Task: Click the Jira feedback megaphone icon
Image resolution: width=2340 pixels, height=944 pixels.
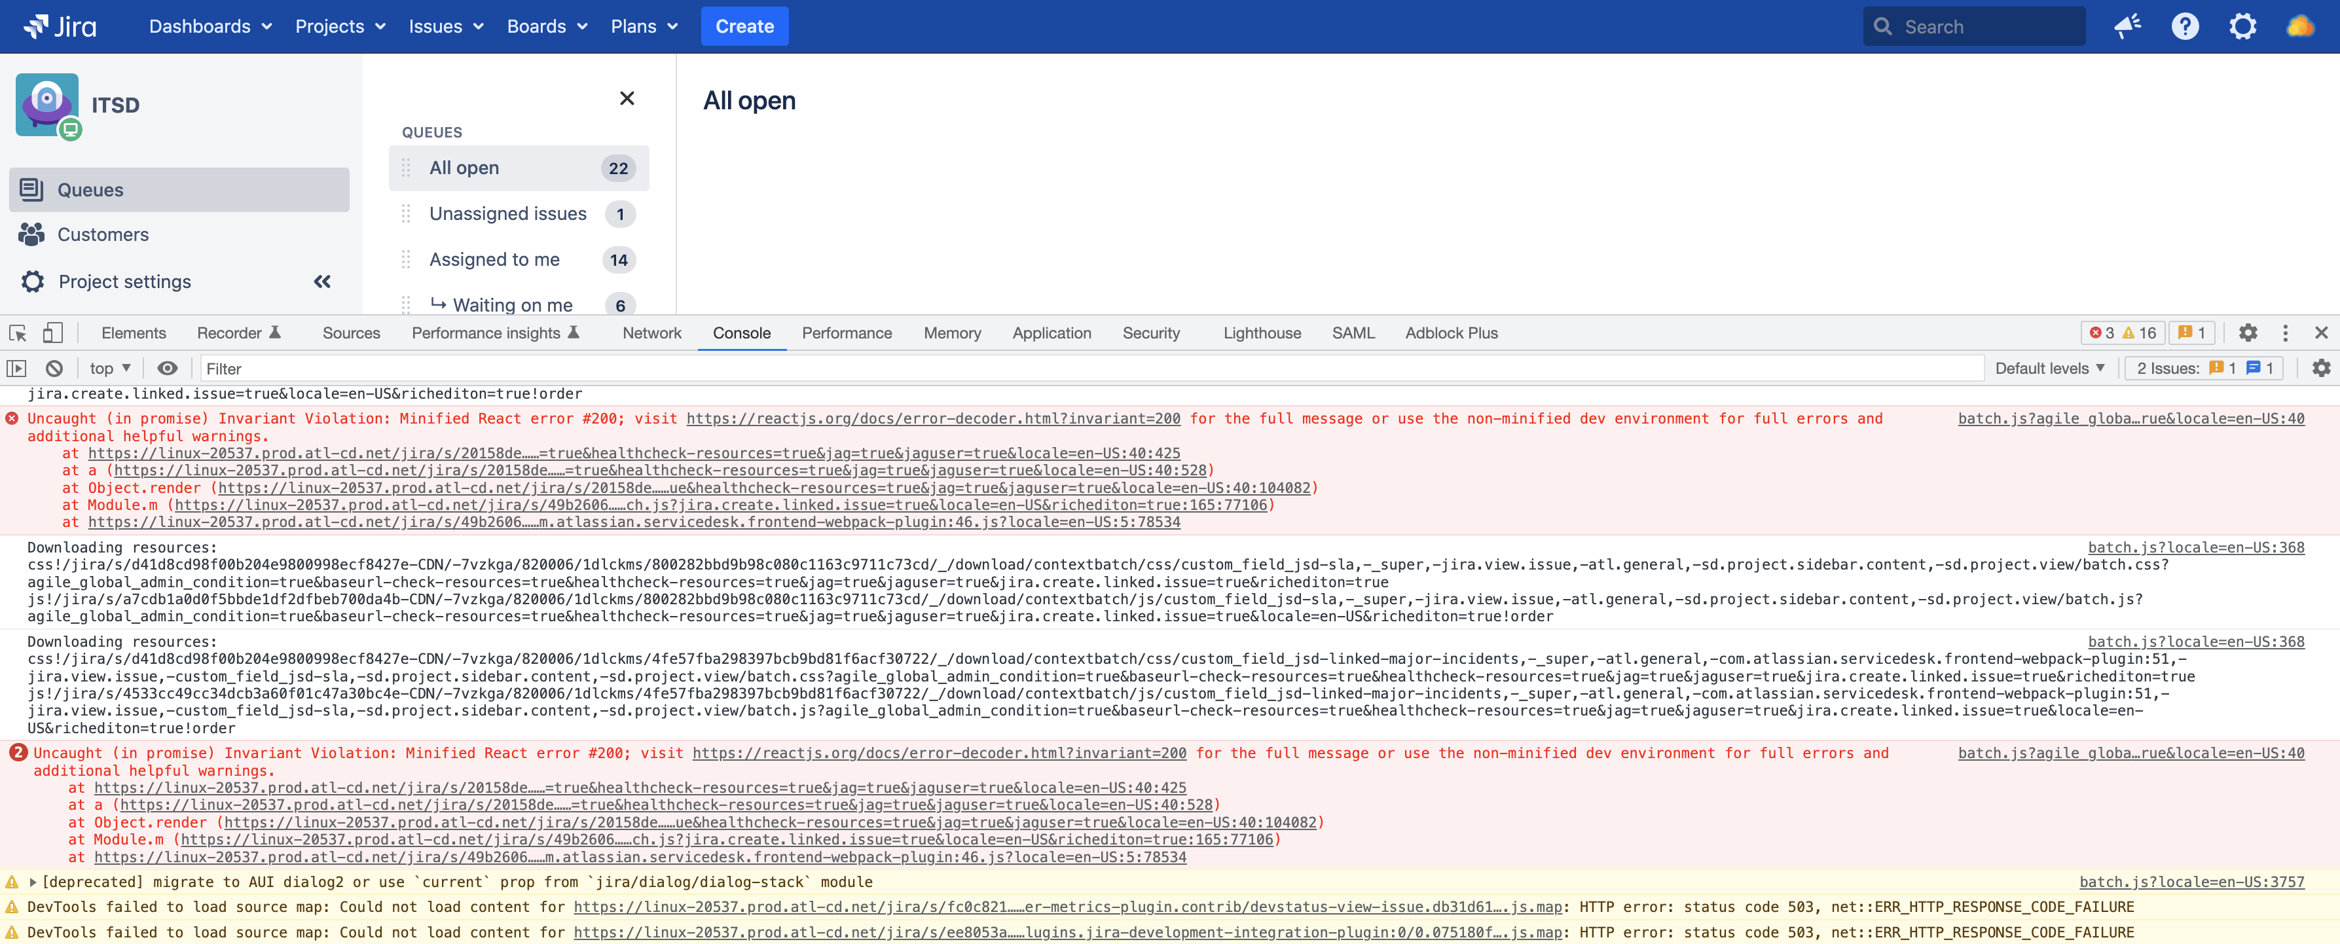Action: pyautogui.click(x=2127, y=26)
